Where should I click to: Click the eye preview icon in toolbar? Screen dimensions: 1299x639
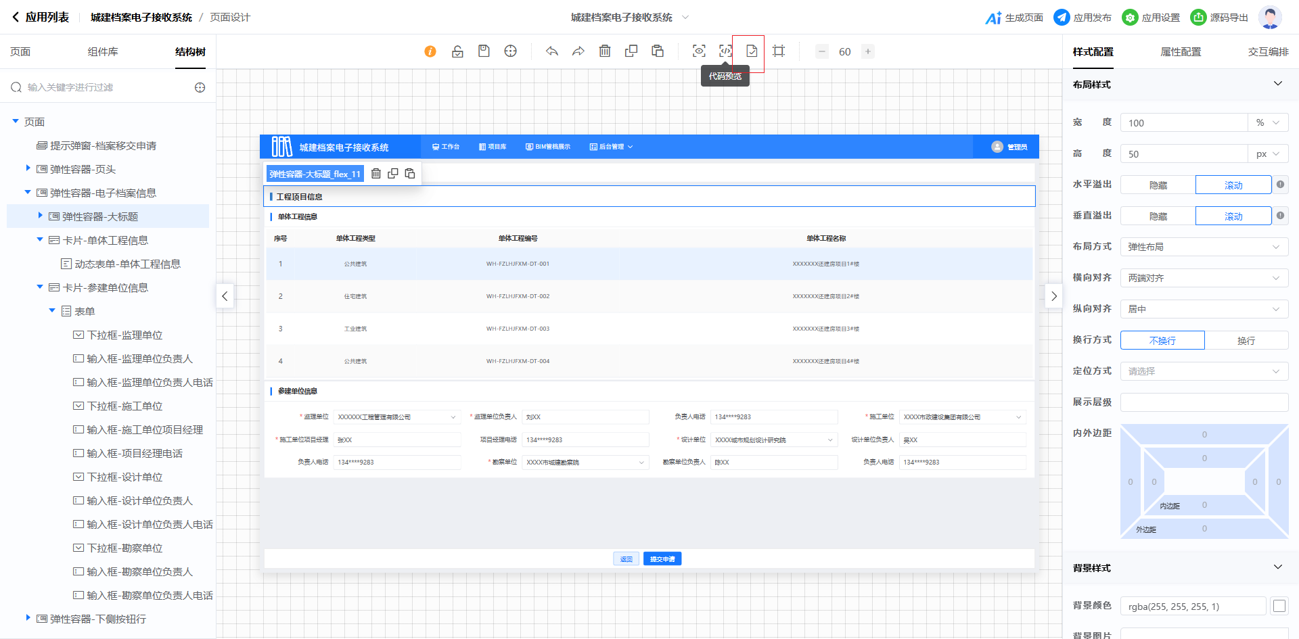(x=699, y=51)
